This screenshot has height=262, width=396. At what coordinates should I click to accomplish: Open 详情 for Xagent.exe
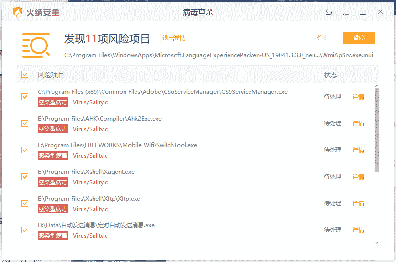tap(358, 177)
